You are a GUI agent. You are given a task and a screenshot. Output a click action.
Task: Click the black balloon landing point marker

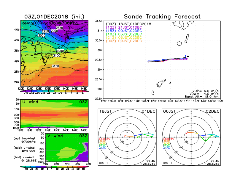click(x=188, y=57)
